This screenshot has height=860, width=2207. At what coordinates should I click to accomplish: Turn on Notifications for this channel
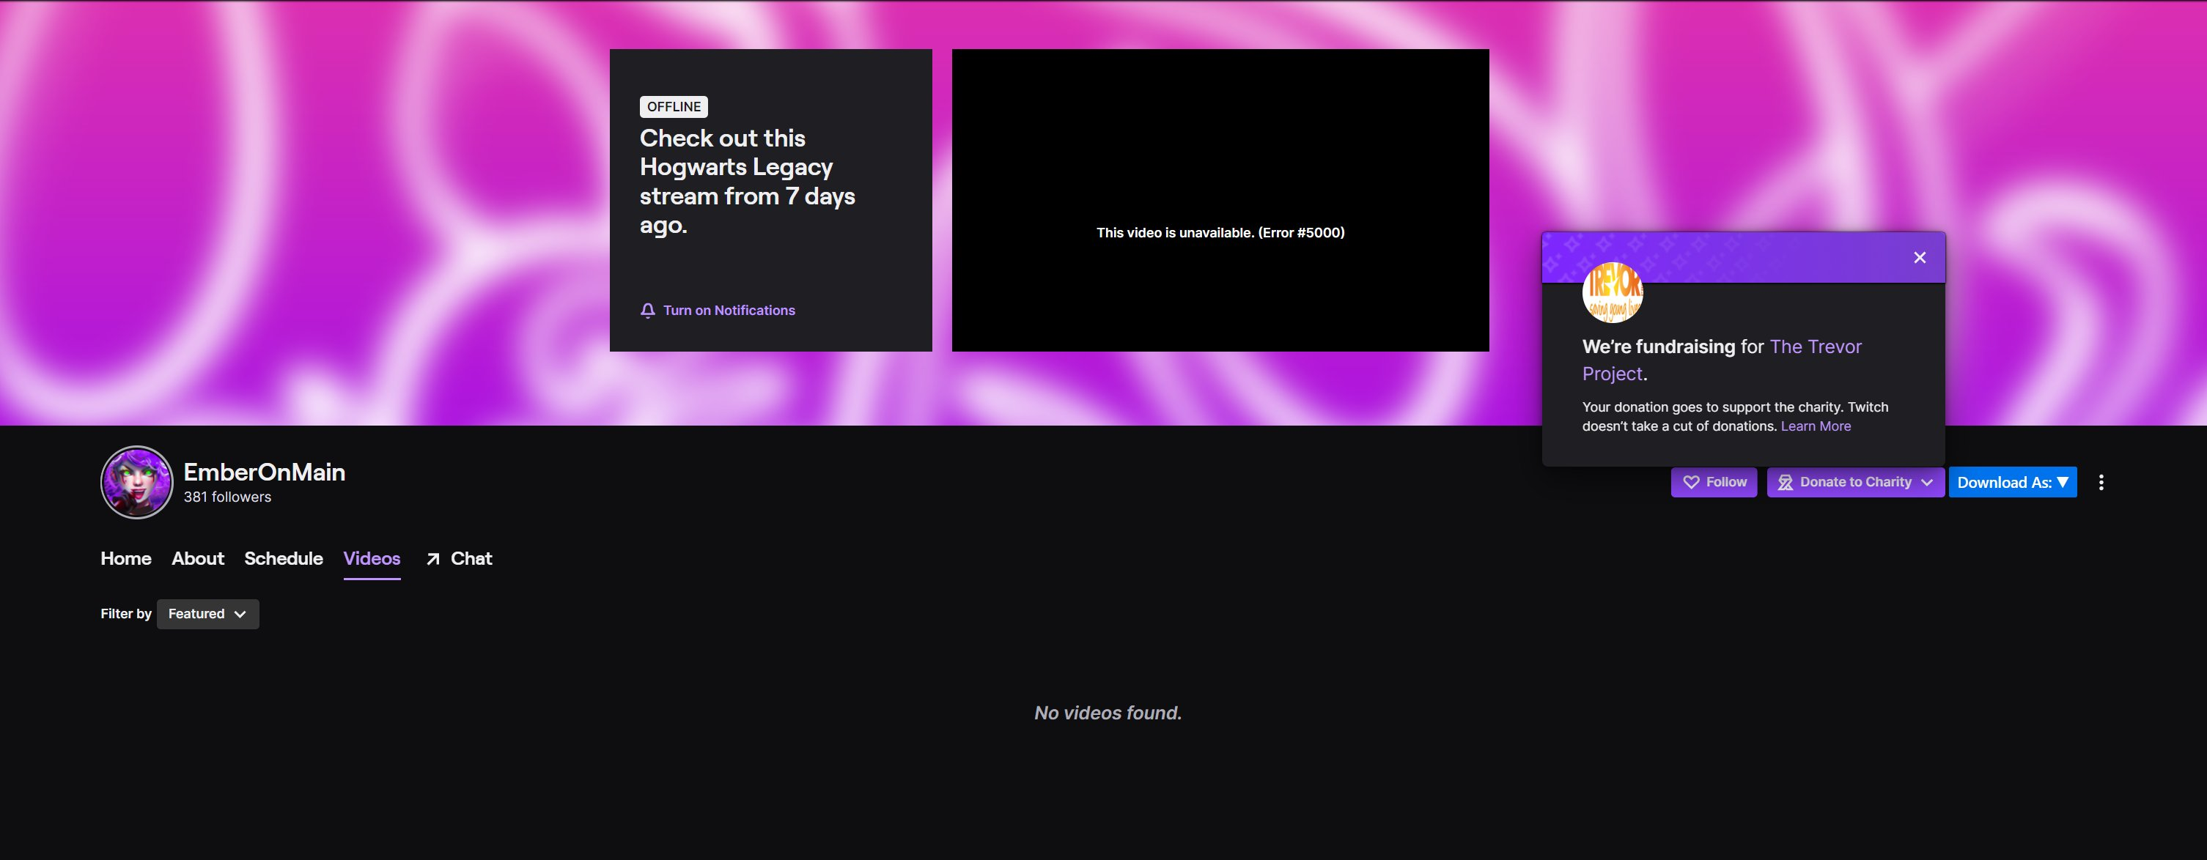coord(718,311)
